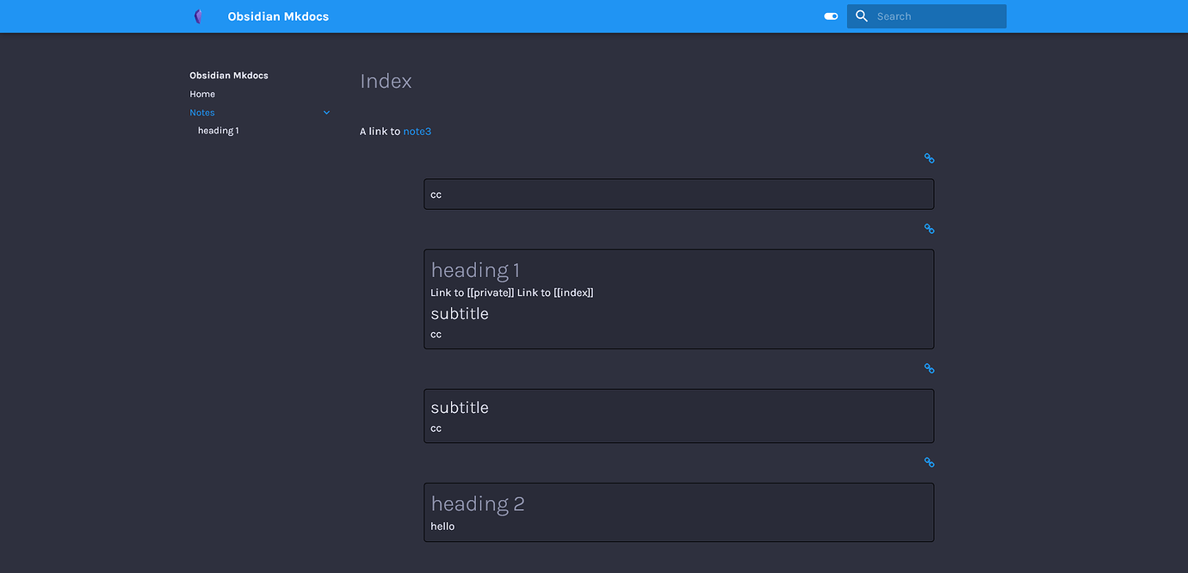The width and height of the screenshot is (1188, 573).
Task: Copy the permalink icon above the heading 1 section
Action: tap(929, 229)
